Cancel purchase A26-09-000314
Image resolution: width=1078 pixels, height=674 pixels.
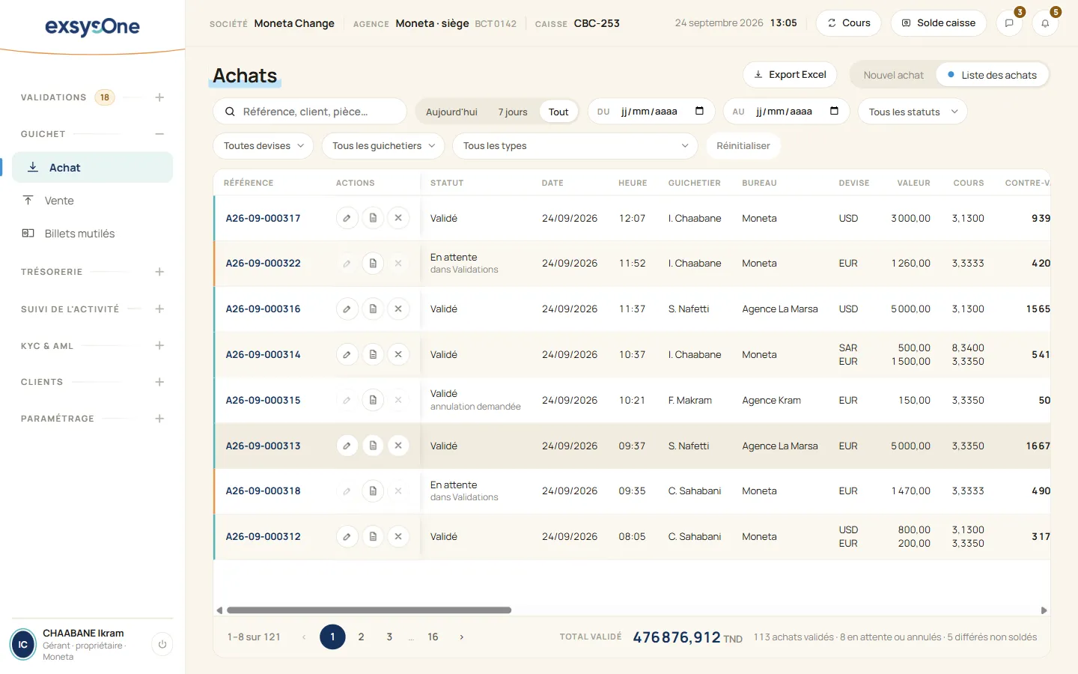point(398,355)
